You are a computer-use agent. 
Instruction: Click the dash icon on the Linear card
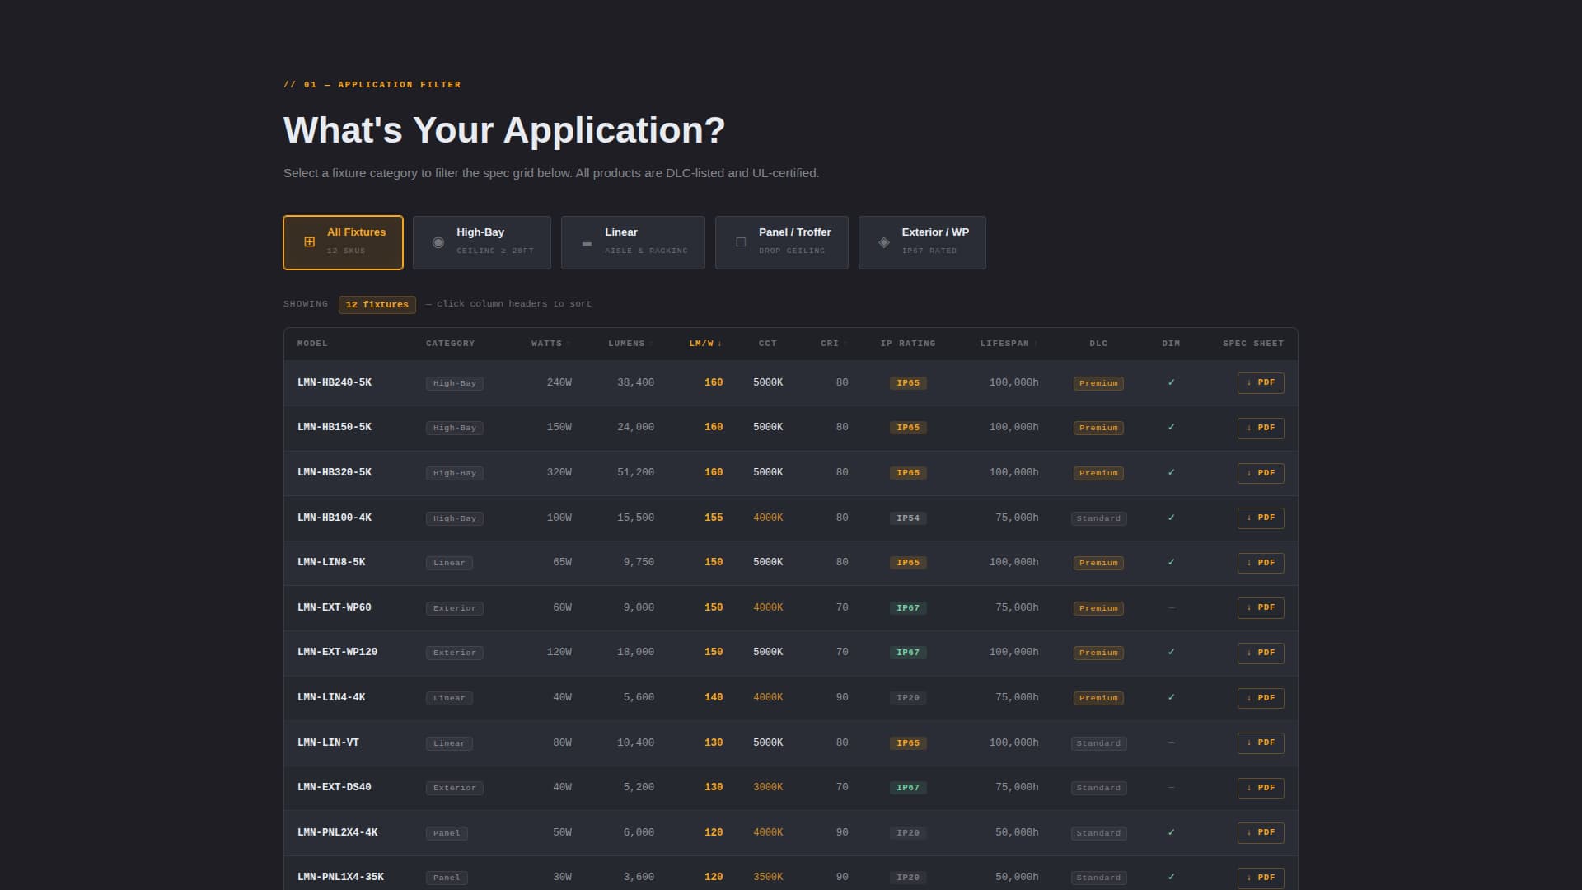pyautogui.click(x=587, y=243)
